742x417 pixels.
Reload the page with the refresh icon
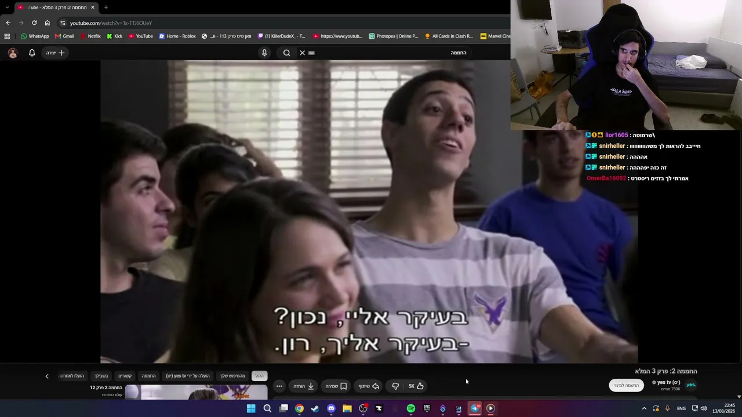click(34, 23)
